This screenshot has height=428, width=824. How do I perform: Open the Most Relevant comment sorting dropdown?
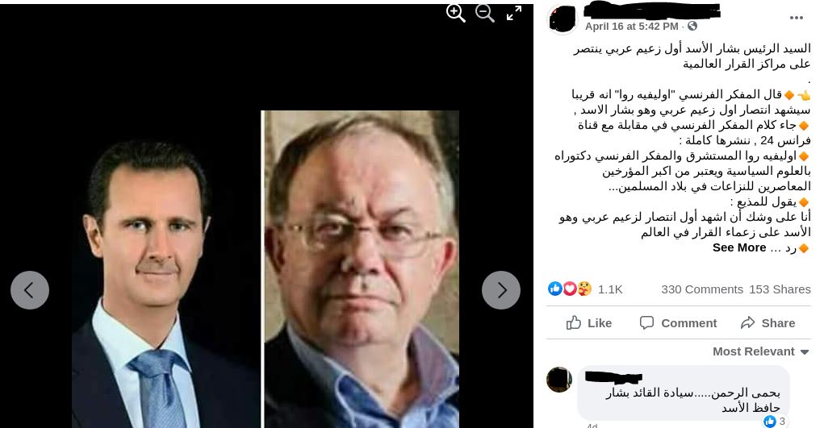coord(760,351)
